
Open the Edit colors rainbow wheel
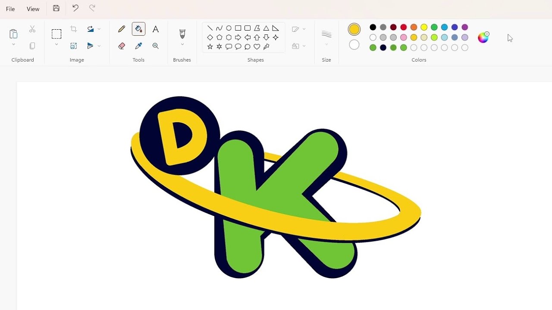point(483,37)
